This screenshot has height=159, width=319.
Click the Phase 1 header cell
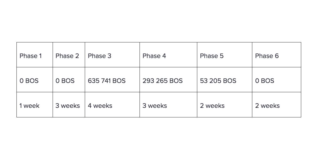(35, 55)
